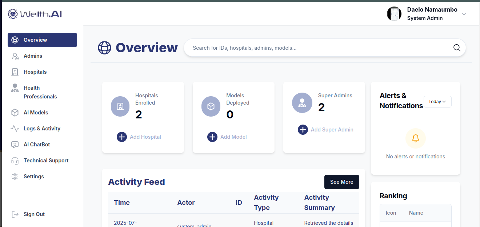Click the Retrieved the details summary text
Viewport: 480px width, 227px height.
click(x=329, y=223)
